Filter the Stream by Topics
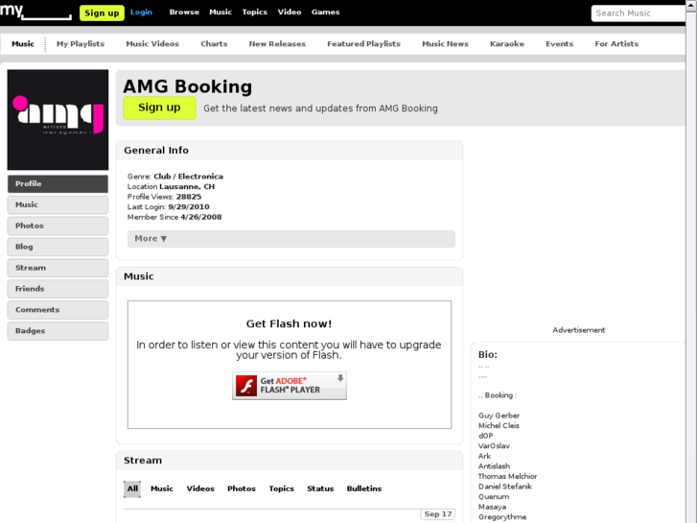This screenshot has height=523, width=697. pyautogui.click(x=281, y=488)
